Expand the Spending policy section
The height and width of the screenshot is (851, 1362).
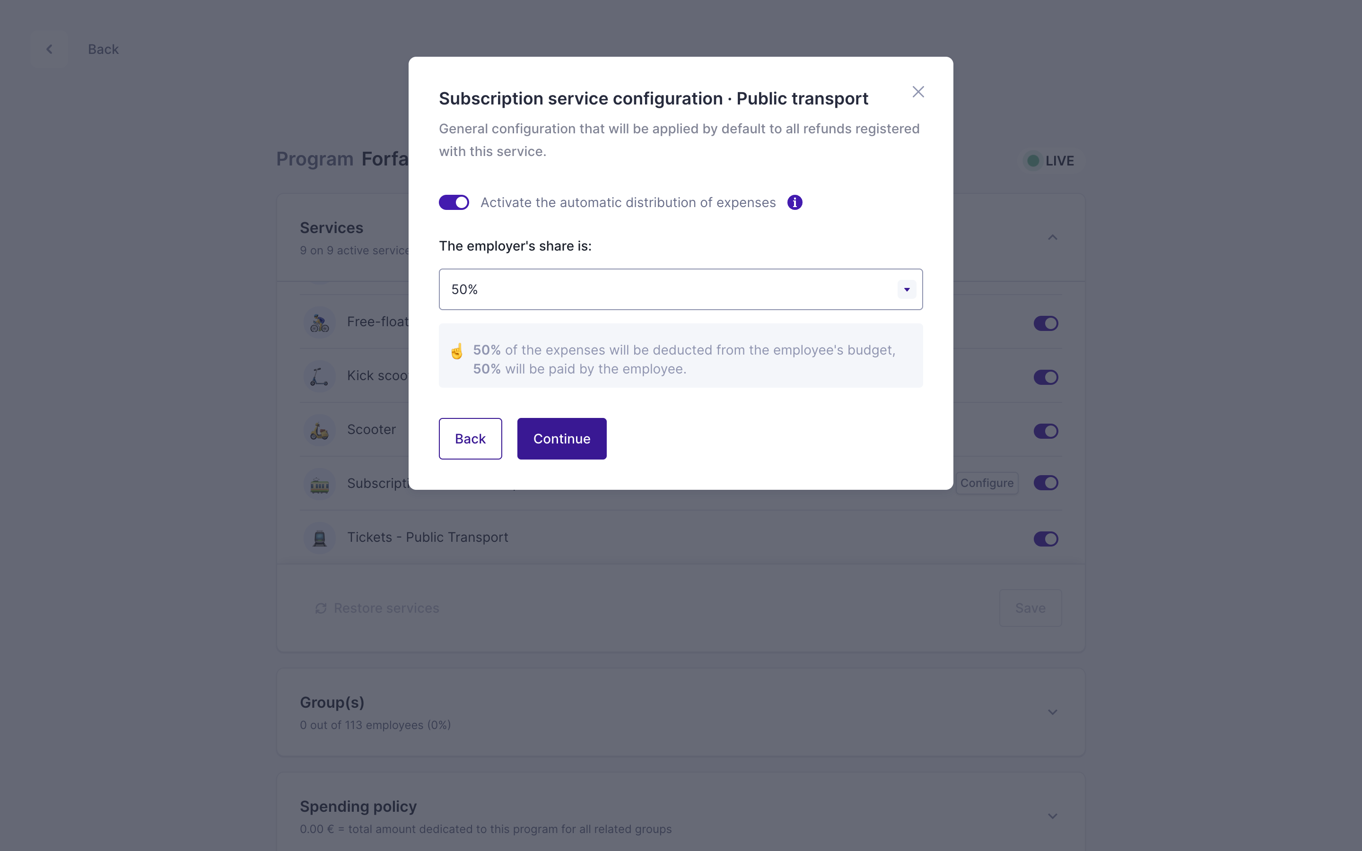pyautogui.click(x=1052, y=816)
